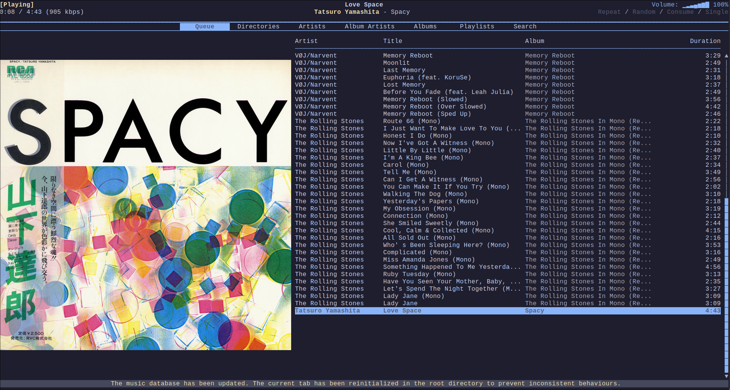The height and width of the screenshot is (390, 730).
Task: Select 'Euphoria (feat. KoruSe)' track
Action: tap(508, 77)
